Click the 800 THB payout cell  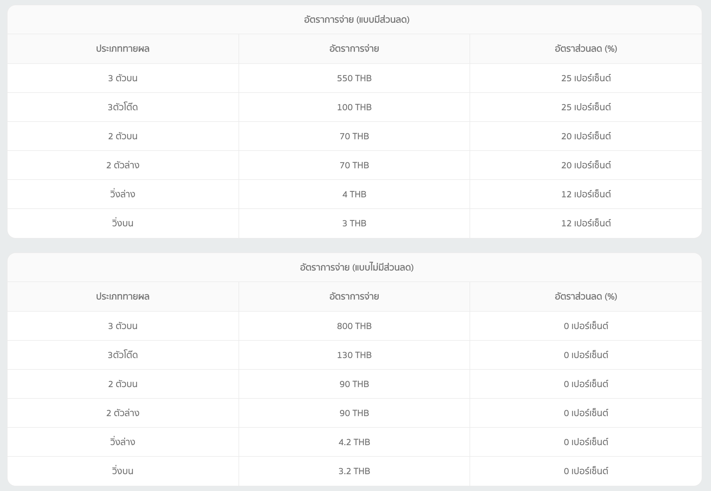[354, 326]
